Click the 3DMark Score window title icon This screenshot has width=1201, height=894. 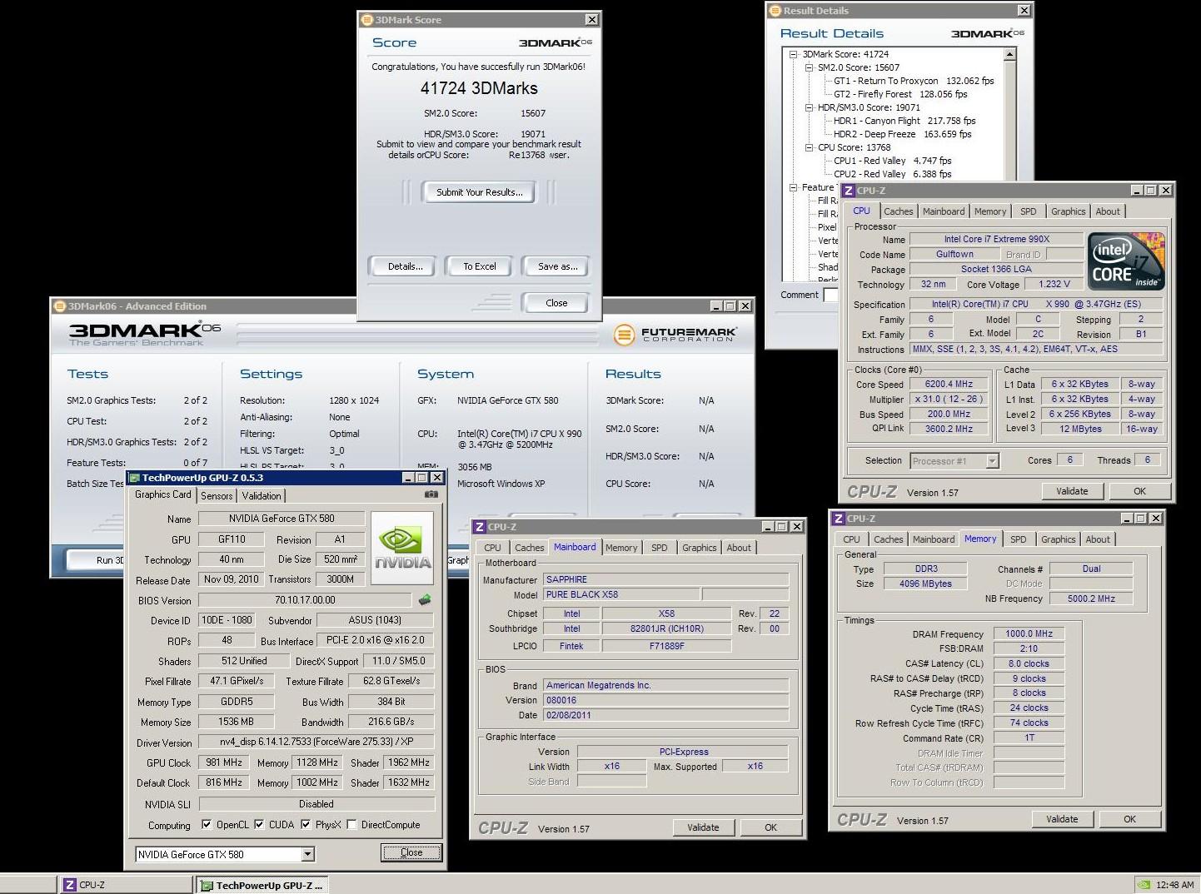(x=366, y=20)
